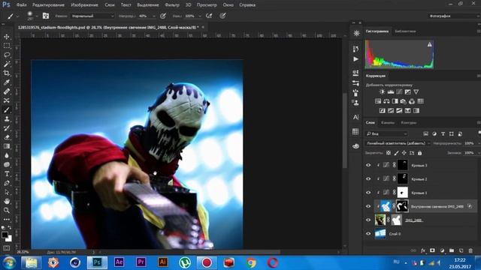Select the Hand tool
481x270 pixels.
coord(7,202)
